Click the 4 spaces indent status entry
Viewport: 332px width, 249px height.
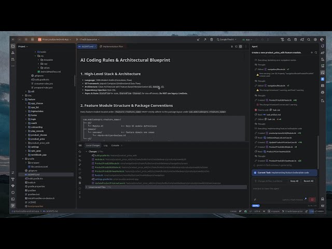pyautogui.click(x=275, y=211)
